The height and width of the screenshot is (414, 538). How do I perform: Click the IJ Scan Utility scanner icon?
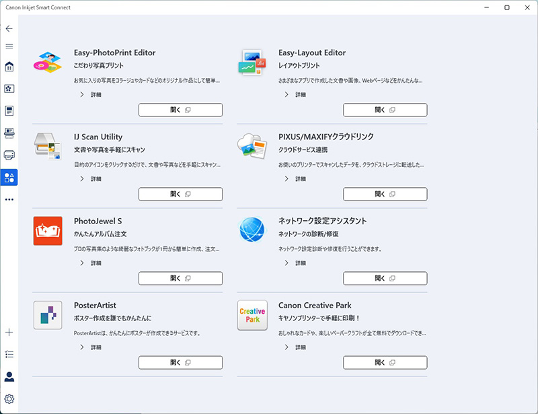(48, 147)
